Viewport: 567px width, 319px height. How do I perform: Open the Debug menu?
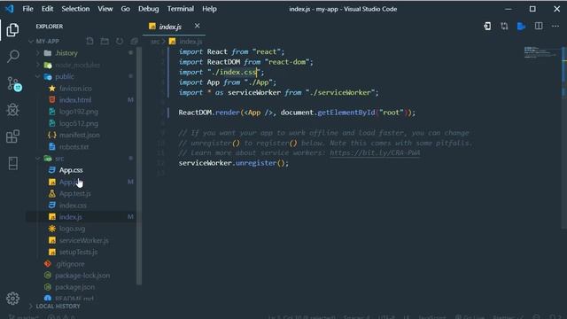click(149, 9)
